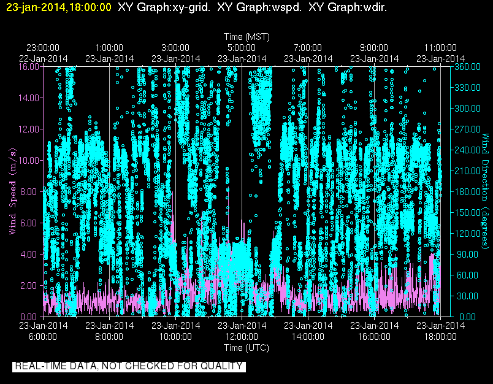Screen dimensions: 493x384
Task: Click the 10:00:00 UTC time label
Action: coord(175,337)
